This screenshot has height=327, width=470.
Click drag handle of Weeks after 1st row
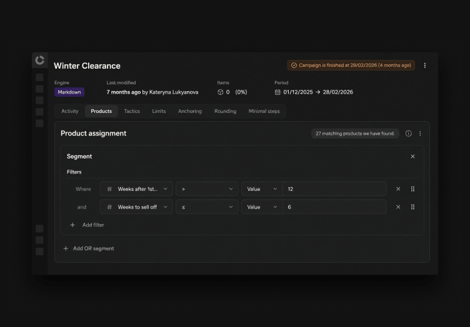(x=412, y=189)
